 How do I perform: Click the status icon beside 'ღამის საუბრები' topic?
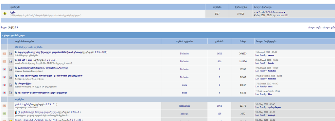4,106
